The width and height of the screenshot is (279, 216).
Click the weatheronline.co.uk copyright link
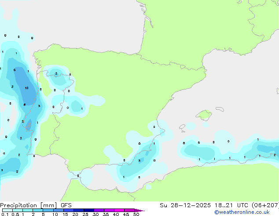(x=242, y=212)
